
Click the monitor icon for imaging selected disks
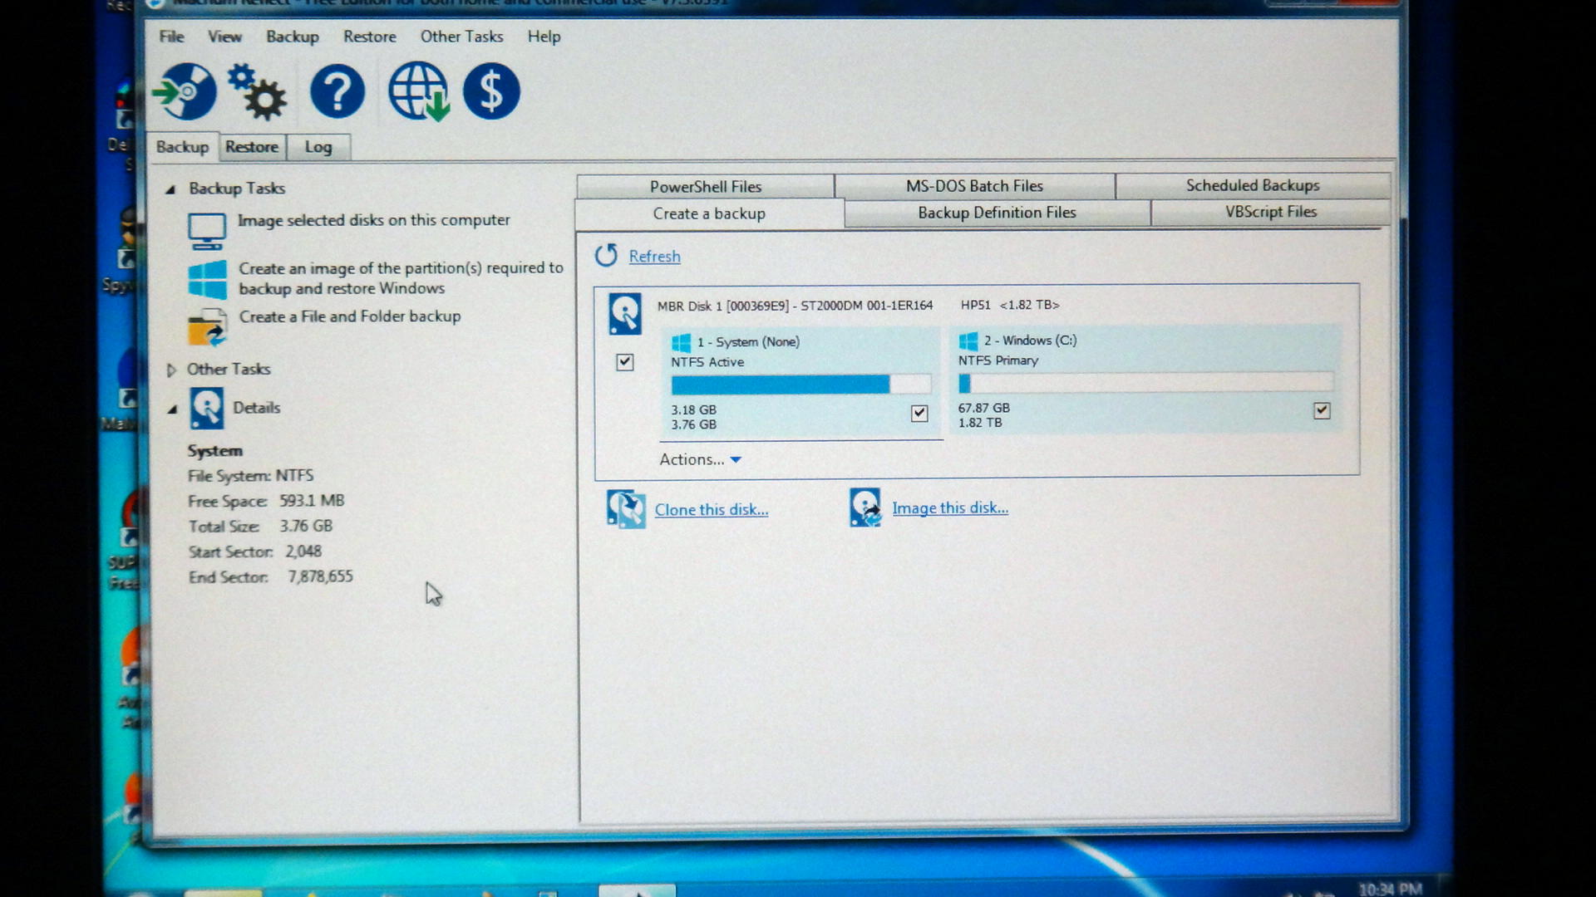[206, 231]
